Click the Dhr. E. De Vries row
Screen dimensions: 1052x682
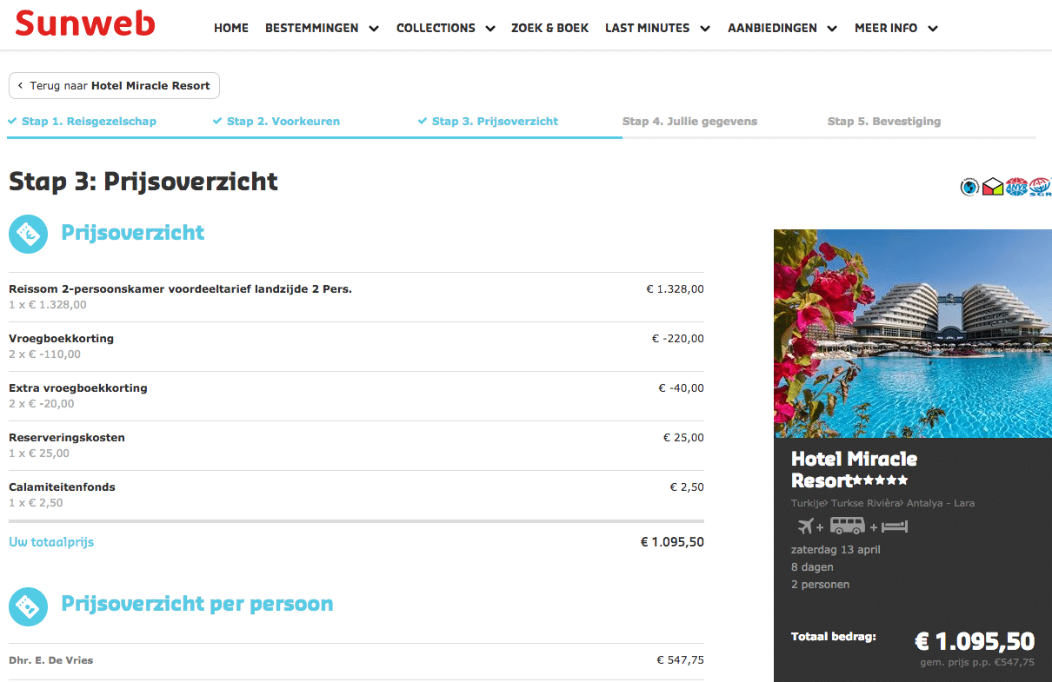pyautogui.click(x=356, y=661)
